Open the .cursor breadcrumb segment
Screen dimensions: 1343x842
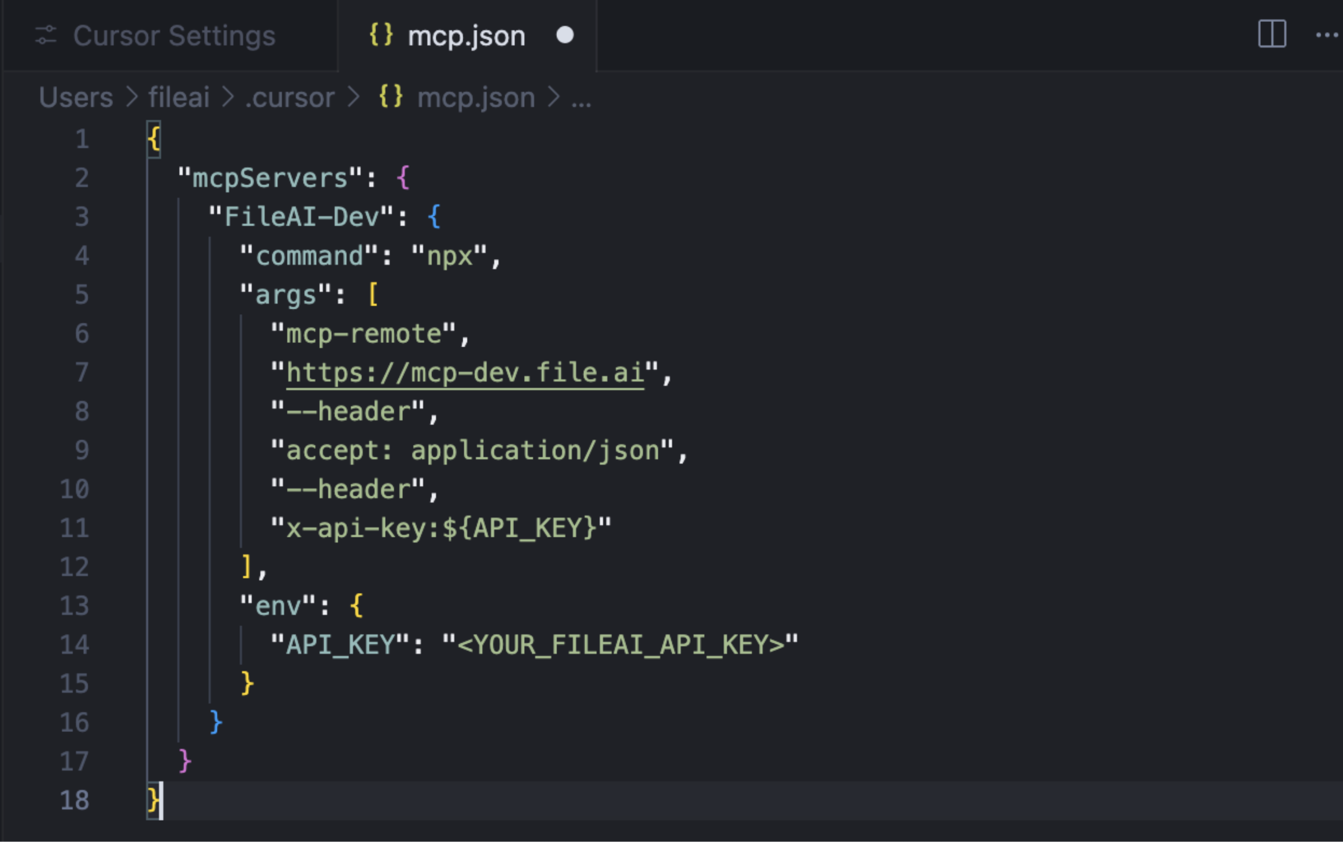(290, 98)
